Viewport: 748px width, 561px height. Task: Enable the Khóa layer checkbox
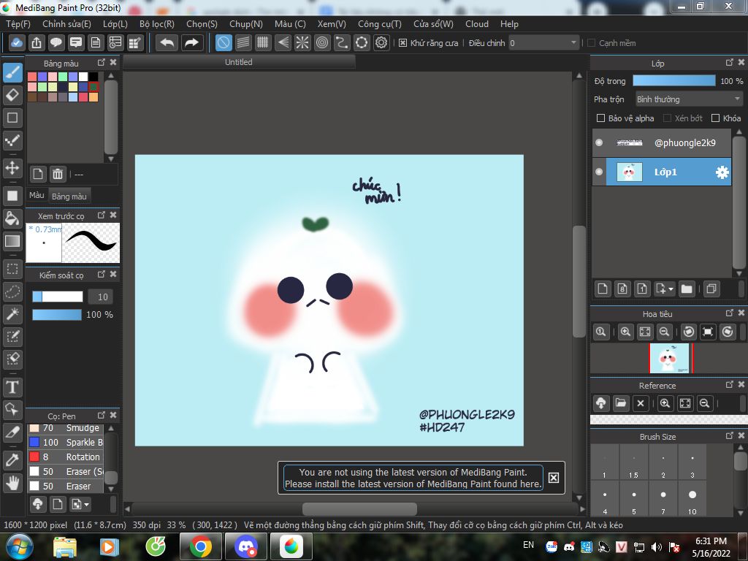click(715, 118)
